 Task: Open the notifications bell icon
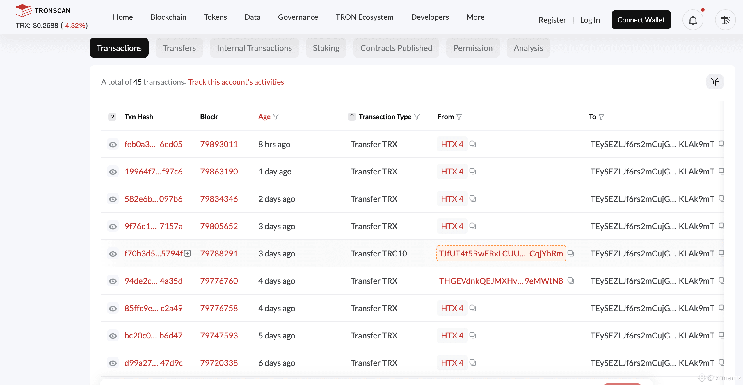693,20
